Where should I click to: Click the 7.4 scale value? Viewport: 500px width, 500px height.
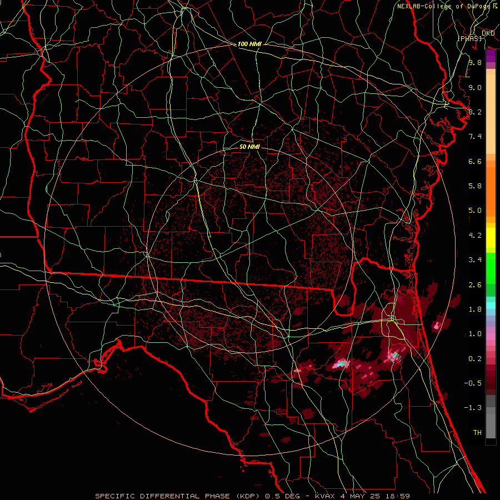coord(475,137)
